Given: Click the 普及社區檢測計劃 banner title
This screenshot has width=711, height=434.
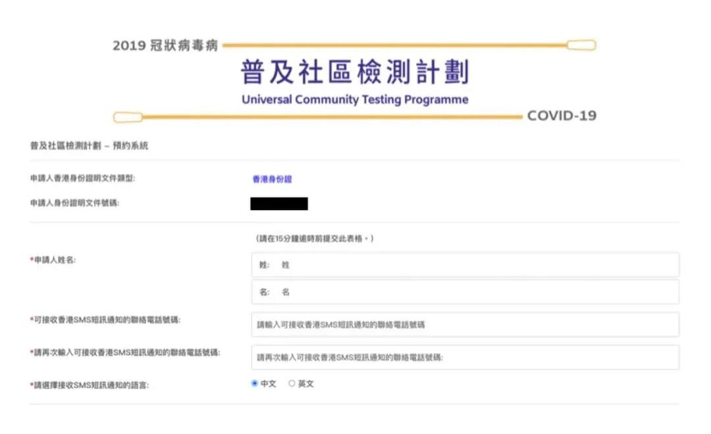Looking at the screenshot, I should (x=355, y=72).
